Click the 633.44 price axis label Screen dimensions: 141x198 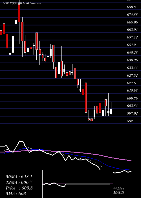point(132,68)
